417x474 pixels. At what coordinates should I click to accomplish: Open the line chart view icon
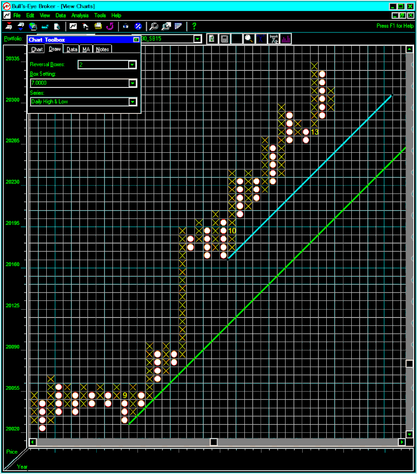coord(73,26)
